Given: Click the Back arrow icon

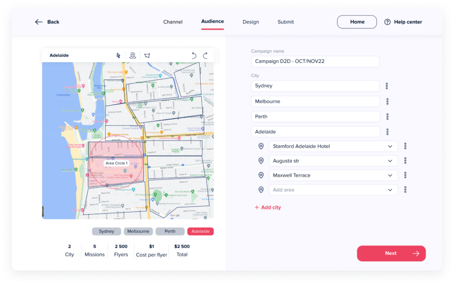Looking at the screenshot, I should [39, 22].
